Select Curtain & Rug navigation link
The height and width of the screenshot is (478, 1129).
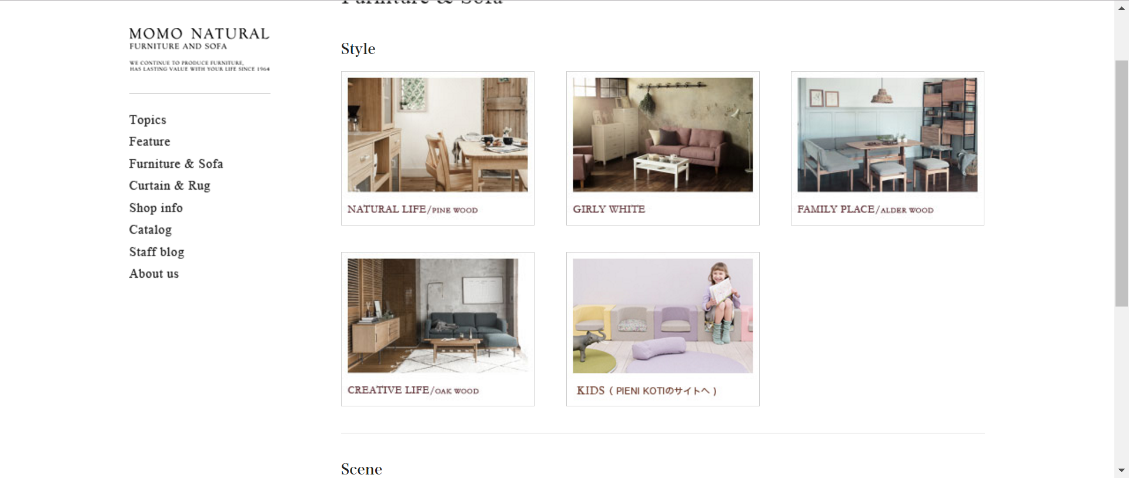(169, 186)
